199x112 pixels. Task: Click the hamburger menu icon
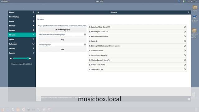(38, 12)
